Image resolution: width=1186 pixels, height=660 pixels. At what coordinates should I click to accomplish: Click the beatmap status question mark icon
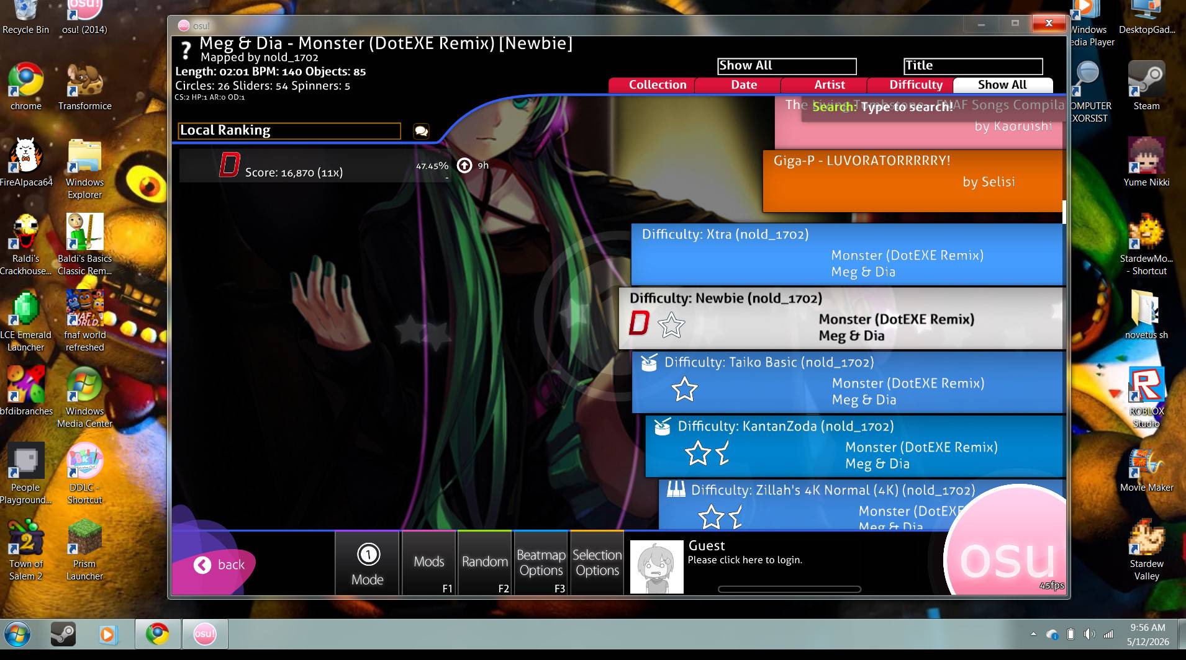point(185,50)
